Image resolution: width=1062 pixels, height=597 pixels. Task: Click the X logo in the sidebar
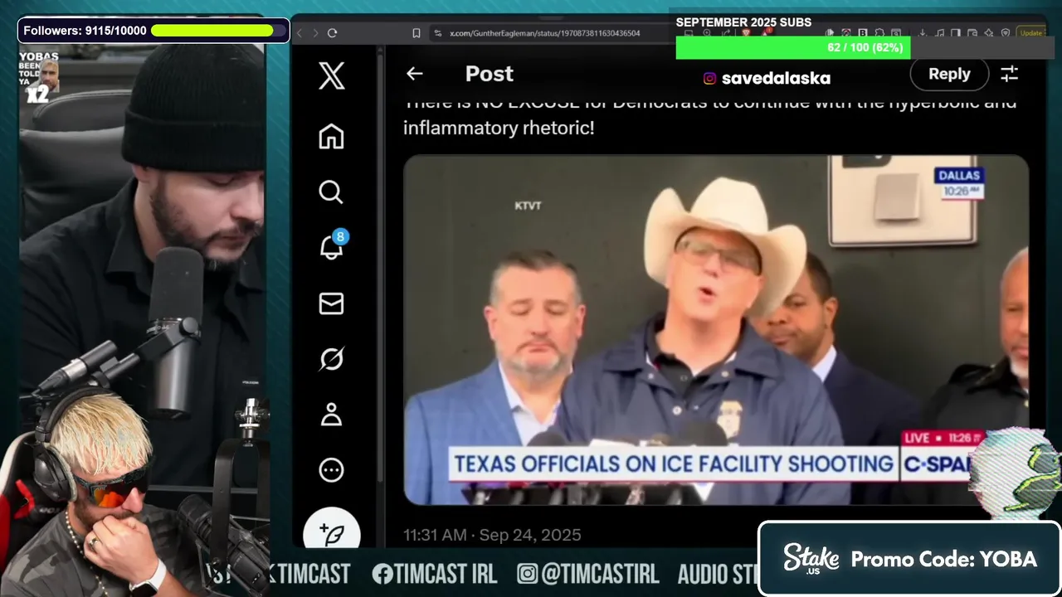point(331,76)
